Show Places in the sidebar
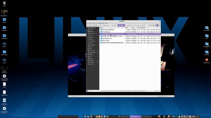The height and width of the screenshot is (118, 211). [x=87, y=91]
